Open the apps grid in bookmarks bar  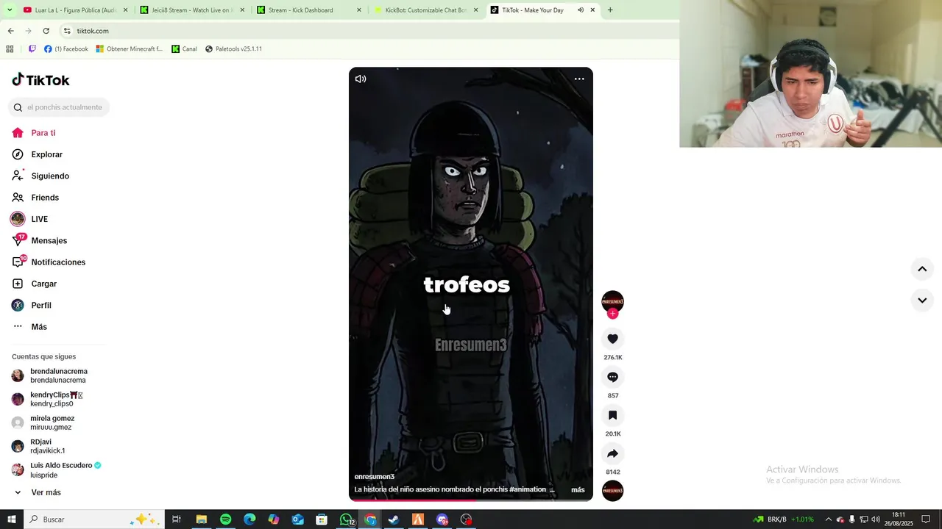(x=10, y=49)
